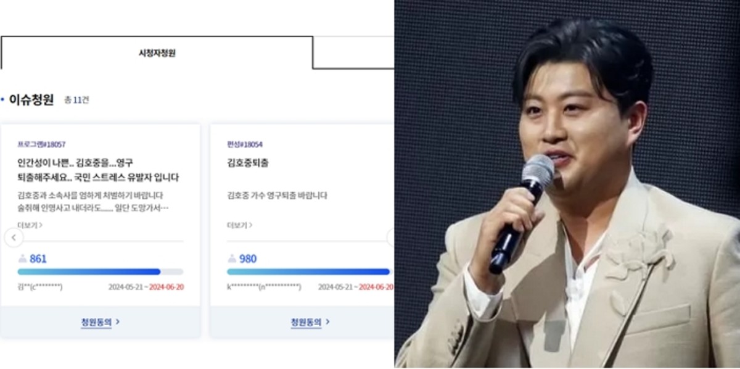740x369 pixels.
Task: Click the 프로그램#18057 category label
Action: tap(41, 144)
